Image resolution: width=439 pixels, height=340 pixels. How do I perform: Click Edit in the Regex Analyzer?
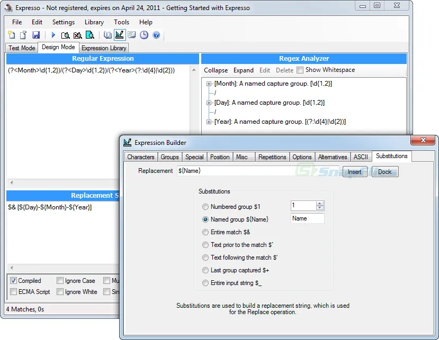click(265, 70)
